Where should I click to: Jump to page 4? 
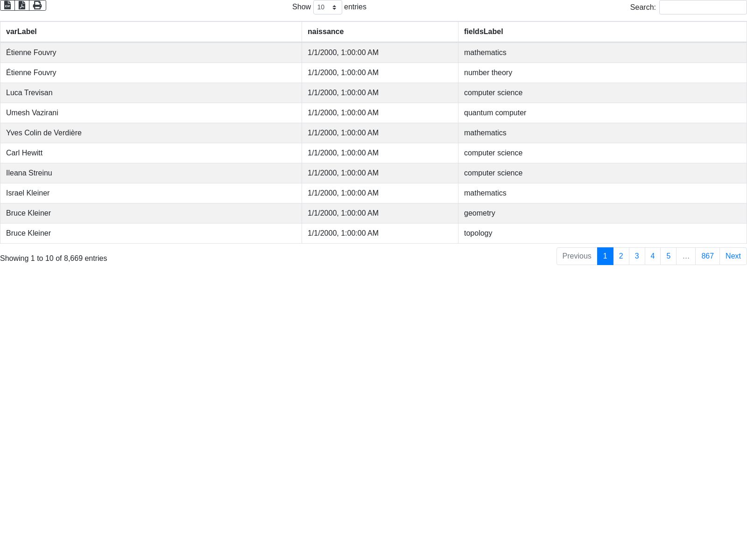coord(653,256)
